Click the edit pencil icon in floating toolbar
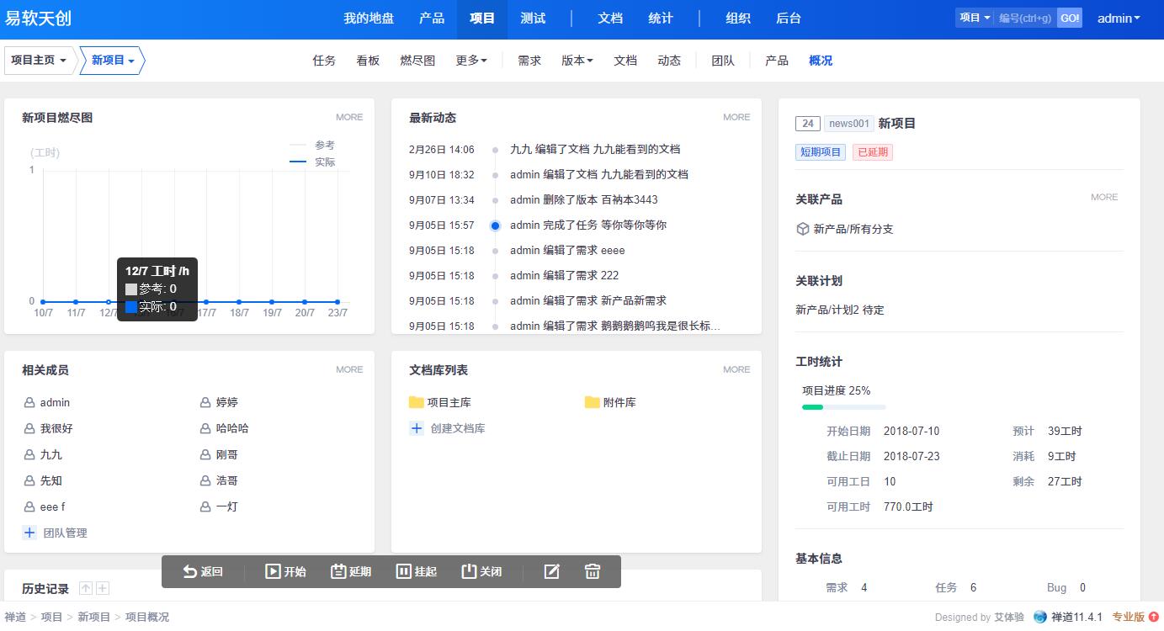The height and width of the screenshot is (631, 1164). [x=551, y=572]
